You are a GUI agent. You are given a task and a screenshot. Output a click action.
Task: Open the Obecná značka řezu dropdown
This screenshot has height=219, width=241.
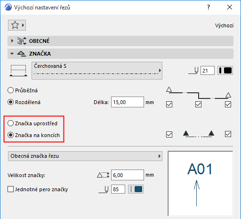tap(85, 156)
